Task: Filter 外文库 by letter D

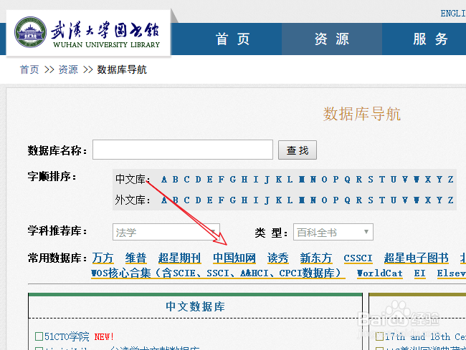Action: pyautogui.click(x=198, y=200)
